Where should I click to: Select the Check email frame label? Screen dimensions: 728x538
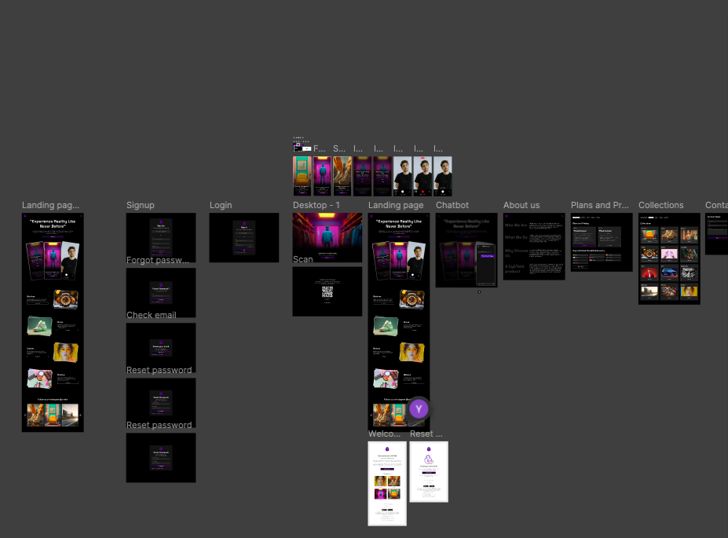tap(152, 315)
